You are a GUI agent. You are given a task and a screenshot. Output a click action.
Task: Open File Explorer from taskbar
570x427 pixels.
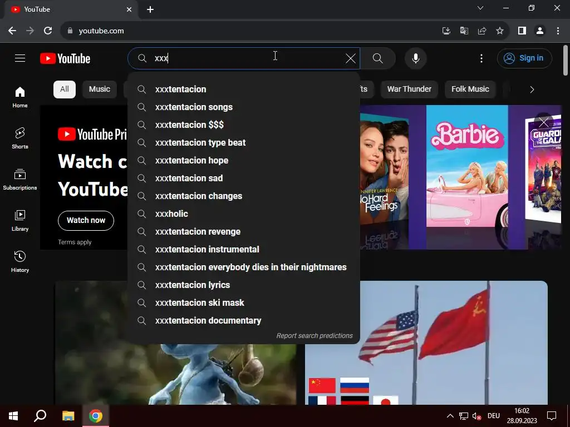68,416
